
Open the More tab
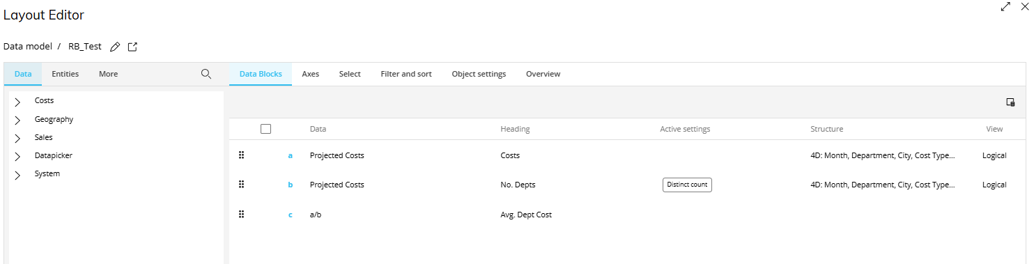click(x=108, y=74)
